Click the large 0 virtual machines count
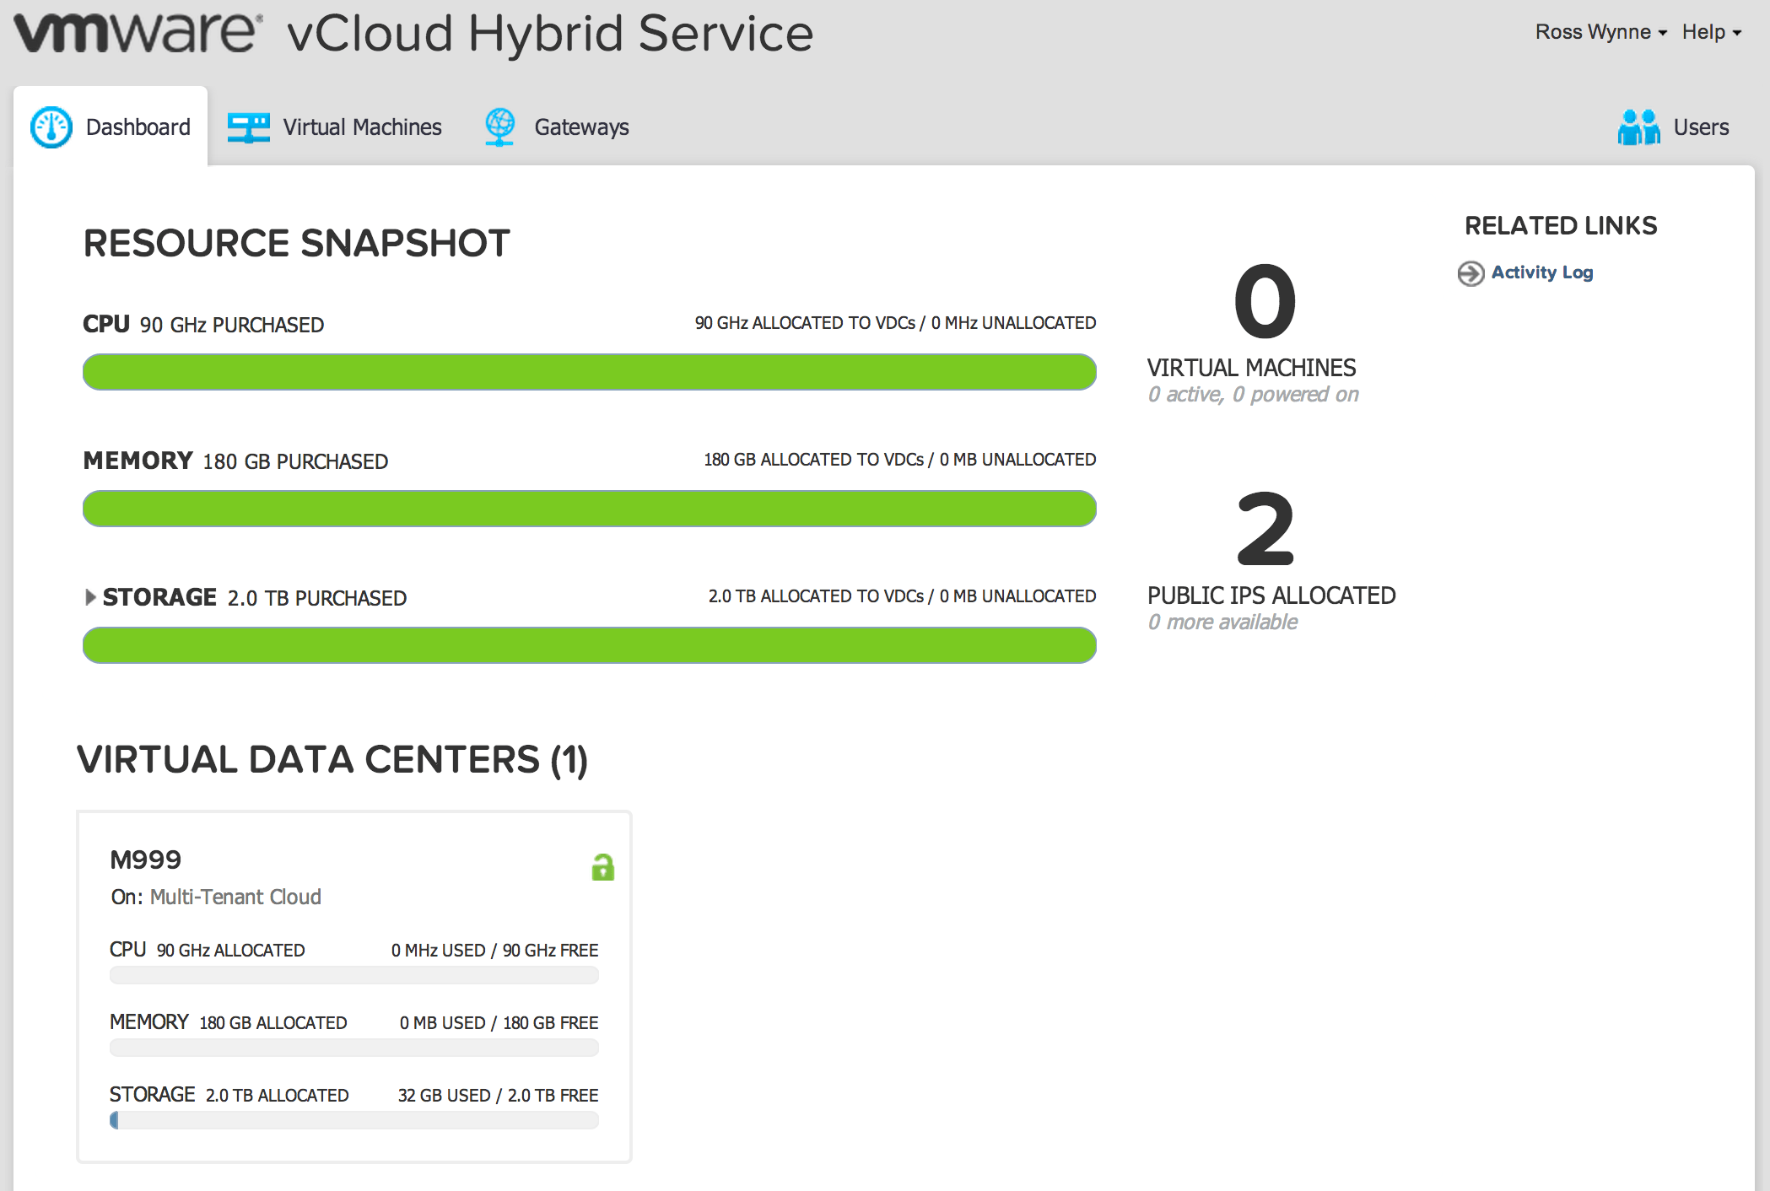 click(1265, 300)
